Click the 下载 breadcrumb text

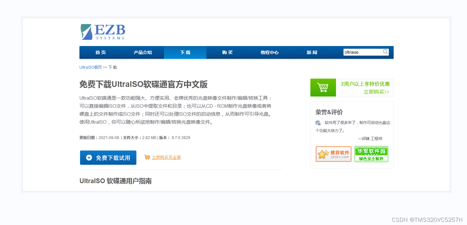click(x=113, y=67)
